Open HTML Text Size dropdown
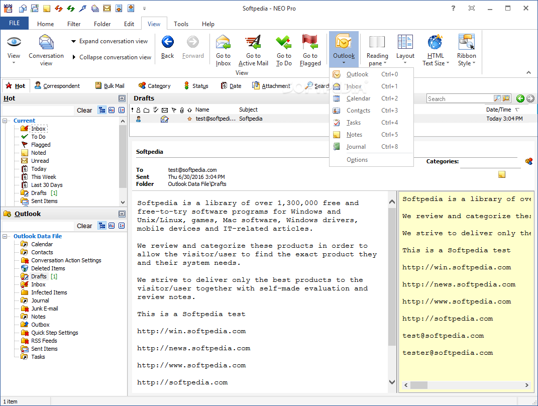This screenshot has width=538, height=406. pyautogui.click(x=436, y=50)
